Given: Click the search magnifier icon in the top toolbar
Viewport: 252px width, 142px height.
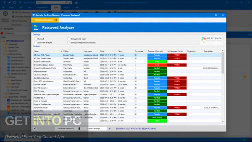Looking at the screenshot, I should [x=20, y=3].
